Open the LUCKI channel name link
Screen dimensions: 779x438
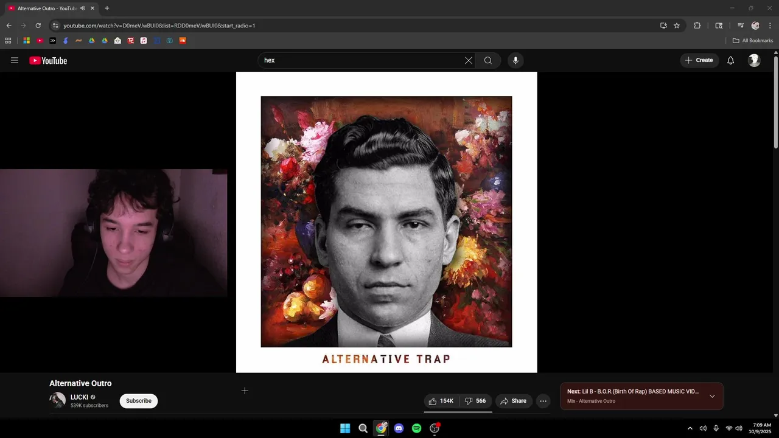79,397
